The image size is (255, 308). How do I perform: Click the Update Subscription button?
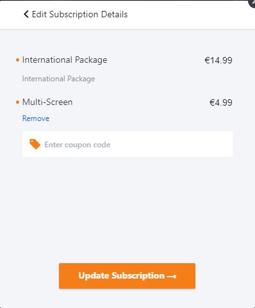127,276
